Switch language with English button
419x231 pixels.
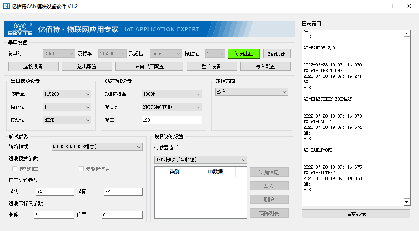coord(277,54)
